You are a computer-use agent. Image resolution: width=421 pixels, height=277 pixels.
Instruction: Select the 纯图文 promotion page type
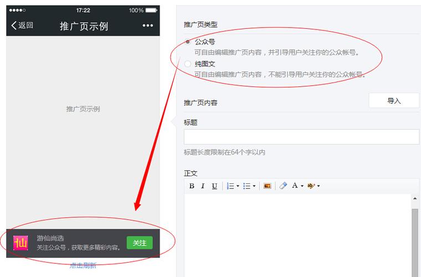(188, 64)
